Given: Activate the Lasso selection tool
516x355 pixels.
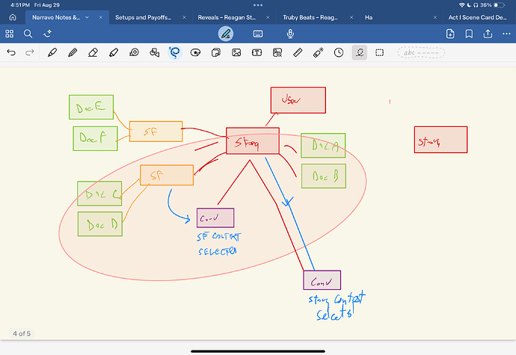Looking at the screenshot, I should point(174,53).
